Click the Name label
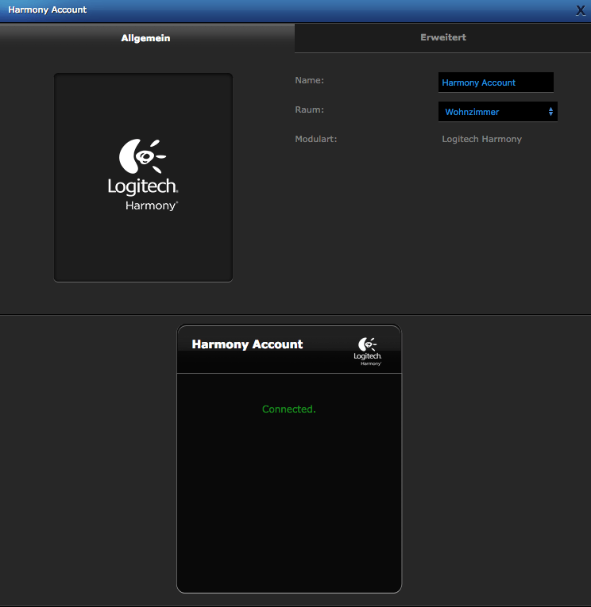This screenshot has width=591, height=607. coord(309,80)
